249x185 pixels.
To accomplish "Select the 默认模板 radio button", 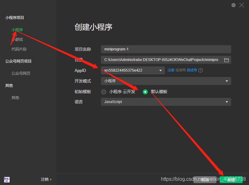I will [x=145, y=92].
